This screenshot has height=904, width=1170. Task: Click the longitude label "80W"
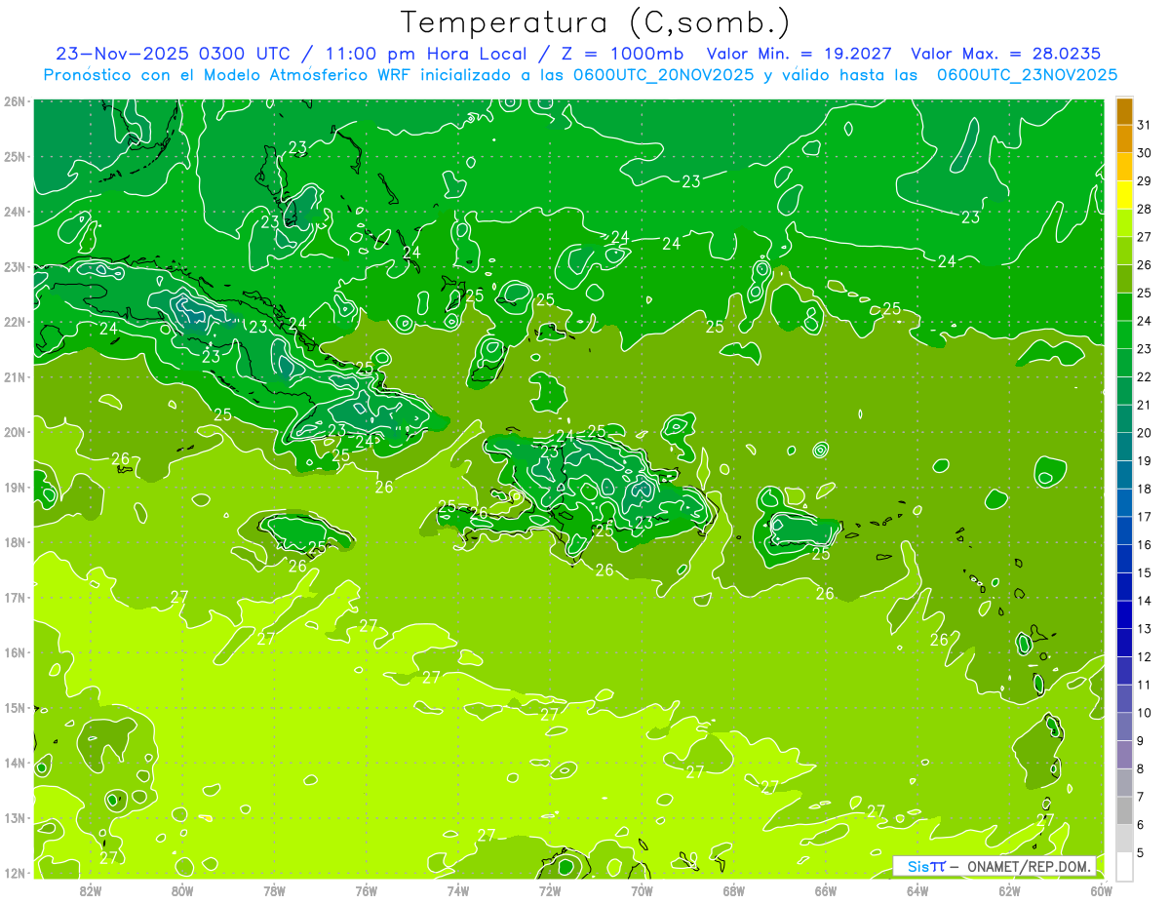tap(182, 890)
